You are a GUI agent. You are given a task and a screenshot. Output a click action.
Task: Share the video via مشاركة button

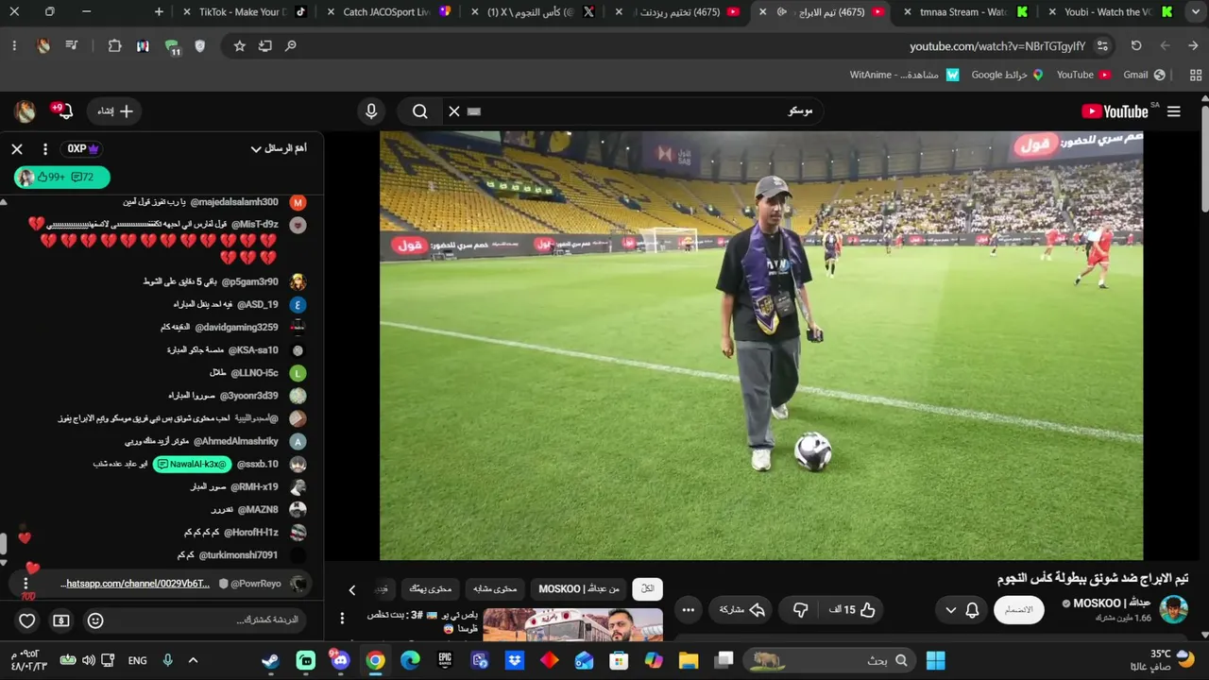point(742,610)
